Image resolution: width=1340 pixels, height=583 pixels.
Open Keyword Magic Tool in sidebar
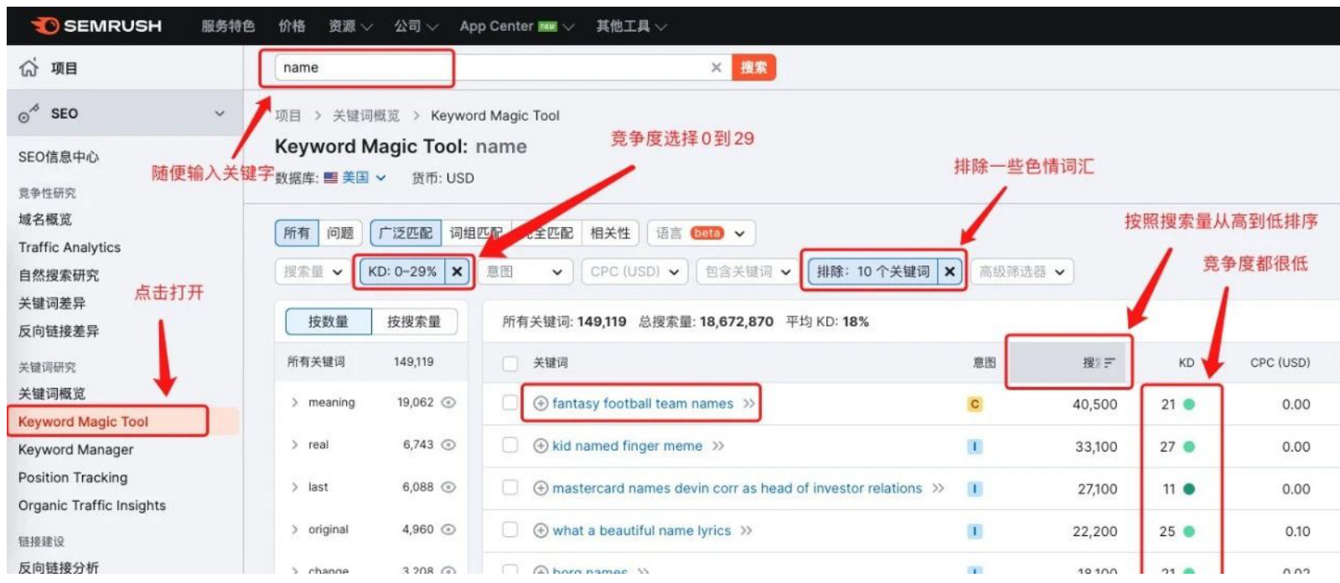(83, 421)
